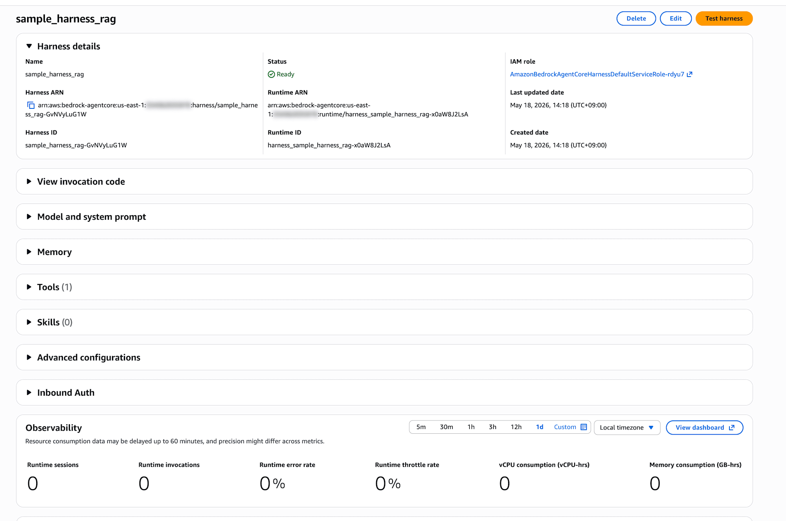Click the orange Test harness button
Image resolution: width=786 pixels, height=521 pixels.
coord(724,18)
